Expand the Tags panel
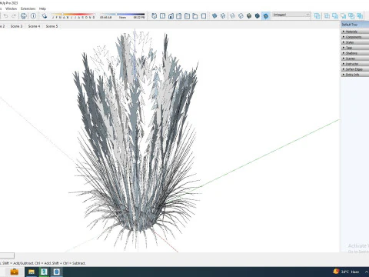369x277 pixels. point(355,48)
